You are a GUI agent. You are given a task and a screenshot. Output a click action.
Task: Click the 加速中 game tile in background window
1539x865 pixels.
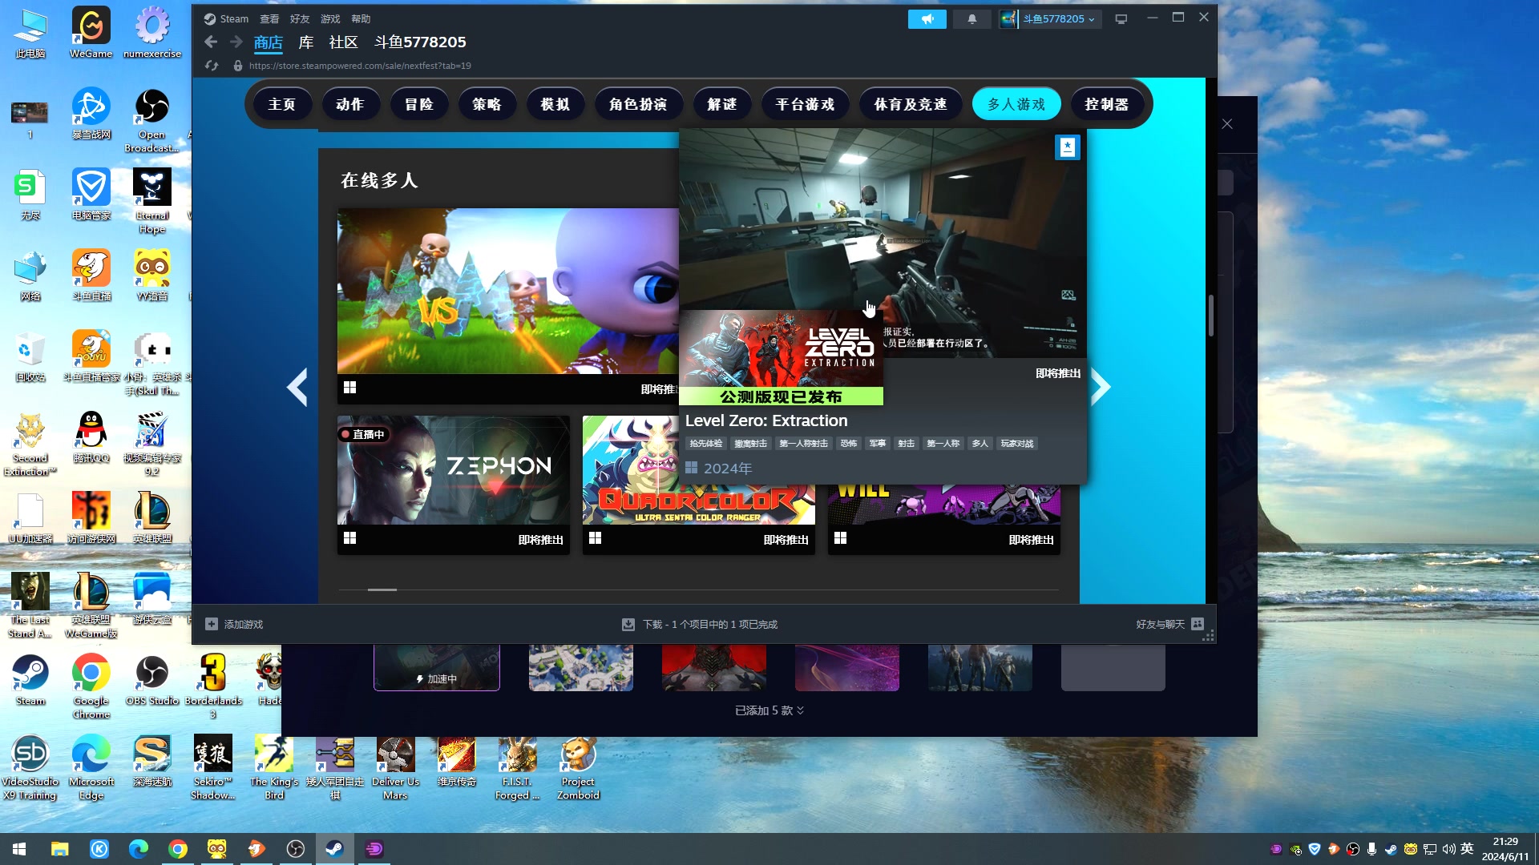pos(437,667)
